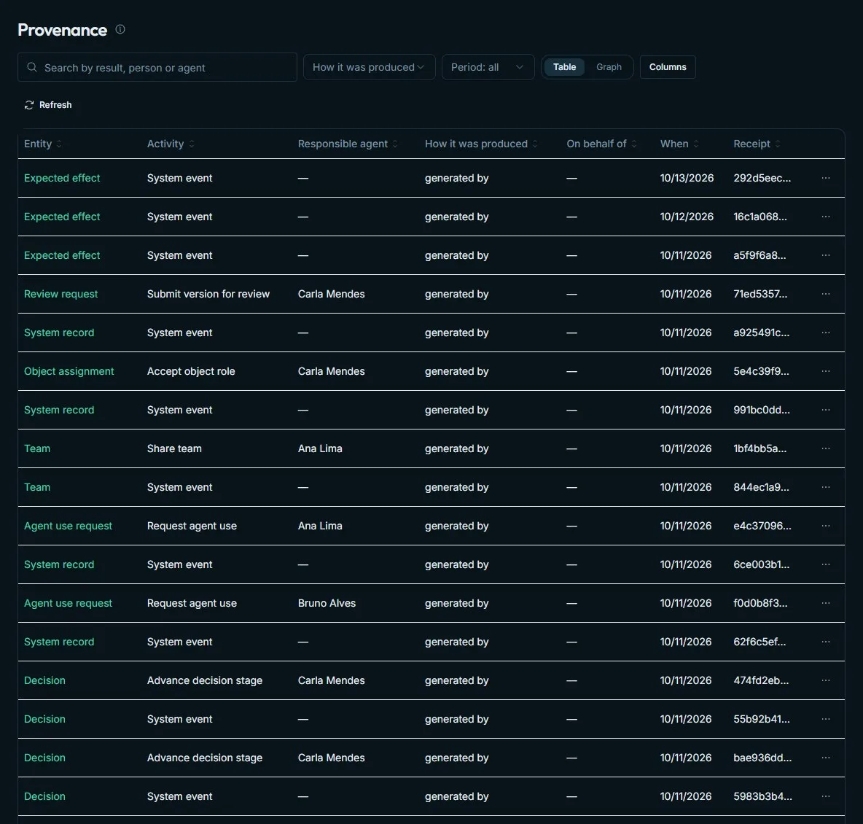Sort by How it was produced column
This screenshot has width=863, height=824.
pyautogui.click(x=481, y=144)
